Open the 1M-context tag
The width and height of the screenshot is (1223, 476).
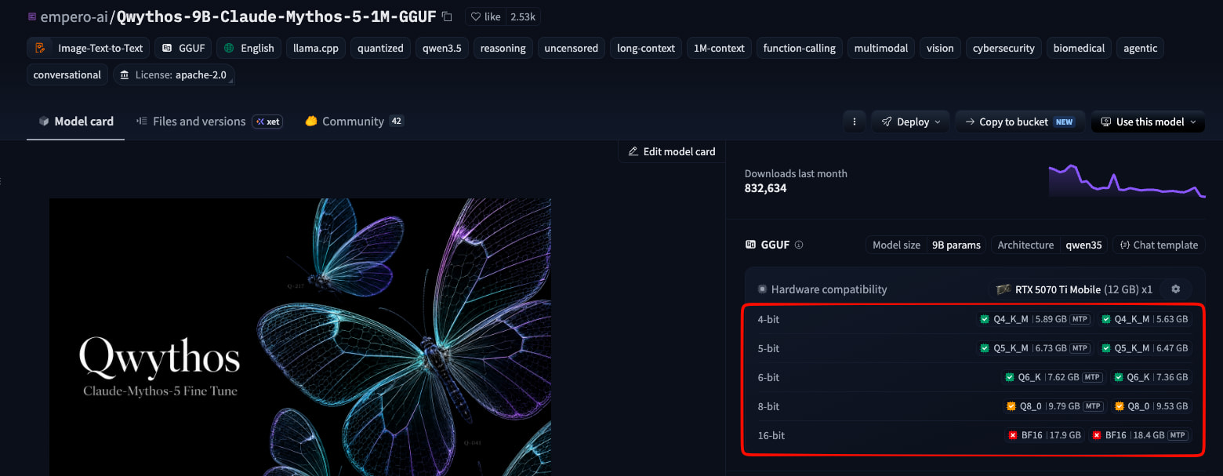point(719,48)
